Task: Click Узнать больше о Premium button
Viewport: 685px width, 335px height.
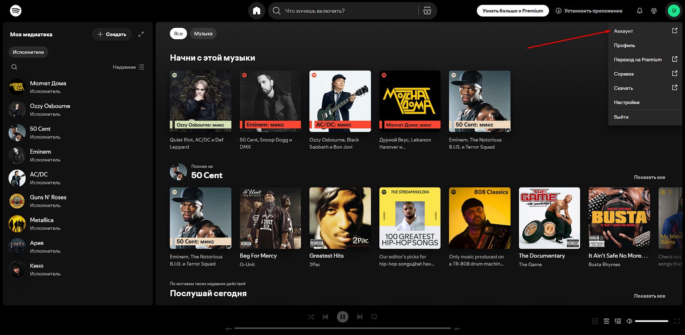Action: point(512,11)
